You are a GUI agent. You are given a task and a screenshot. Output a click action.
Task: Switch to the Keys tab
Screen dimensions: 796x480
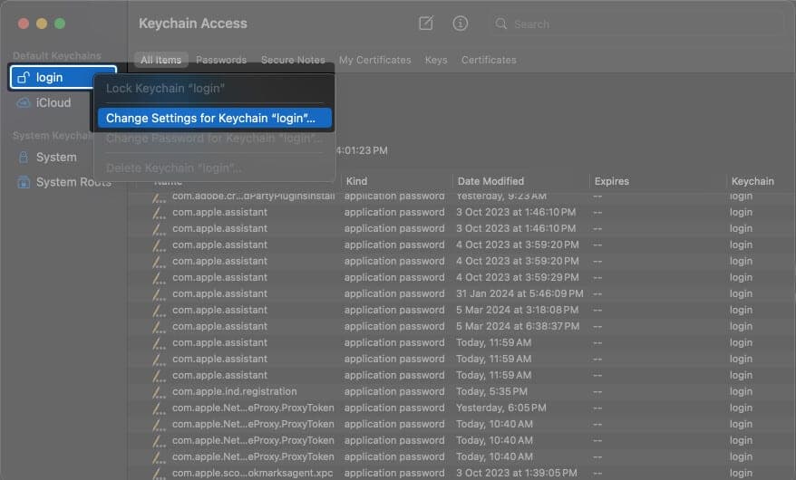(x=436, y=60)
